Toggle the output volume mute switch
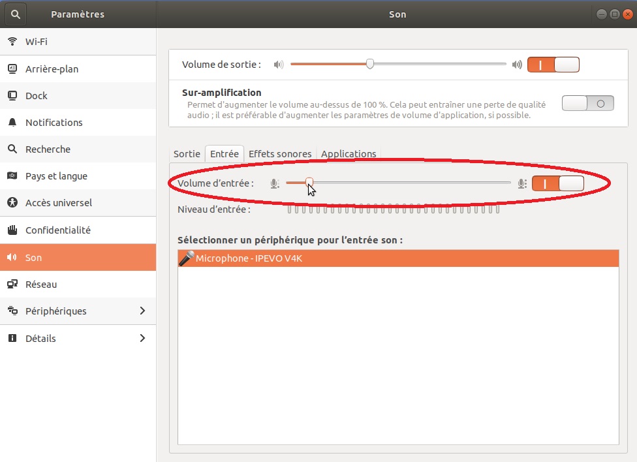Screen dimensions: 637x462 point(553,65)
